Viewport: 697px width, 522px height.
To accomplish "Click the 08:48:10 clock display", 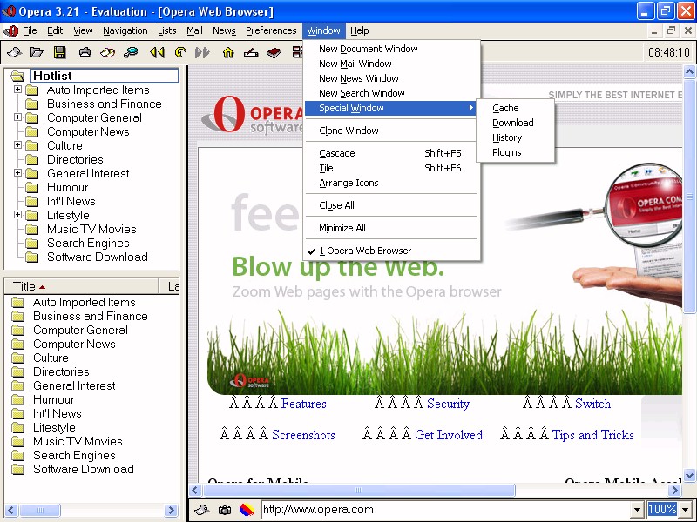I will pyautogui.click(x=669, y=52).
